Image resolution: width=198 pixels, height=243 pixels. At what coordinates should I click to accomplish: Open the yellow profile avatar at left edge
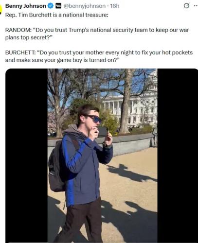click(1, 9)
